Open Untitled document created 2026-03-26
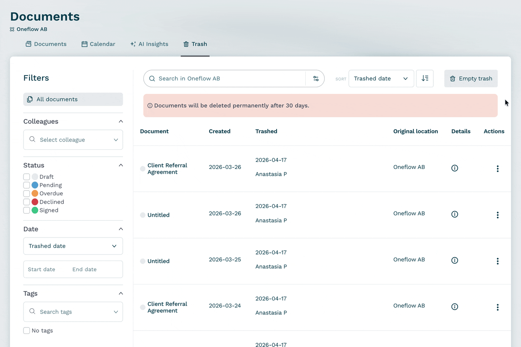 pos(158,215)
